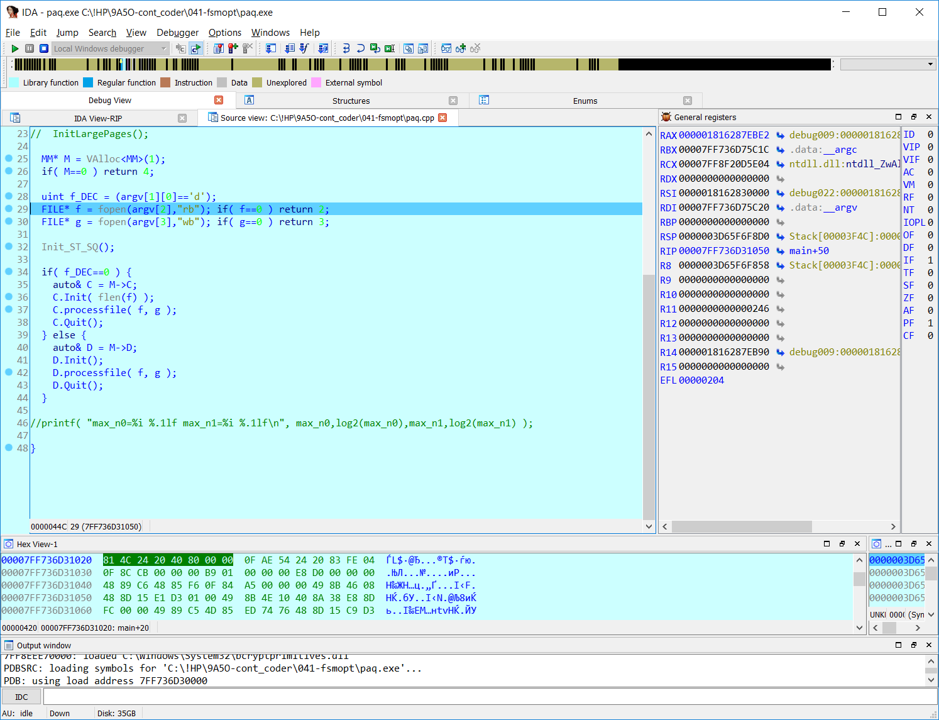Viewport: 939px width, 720px height.
Task: Click the IDC command input field
Action: click(490, 697)
